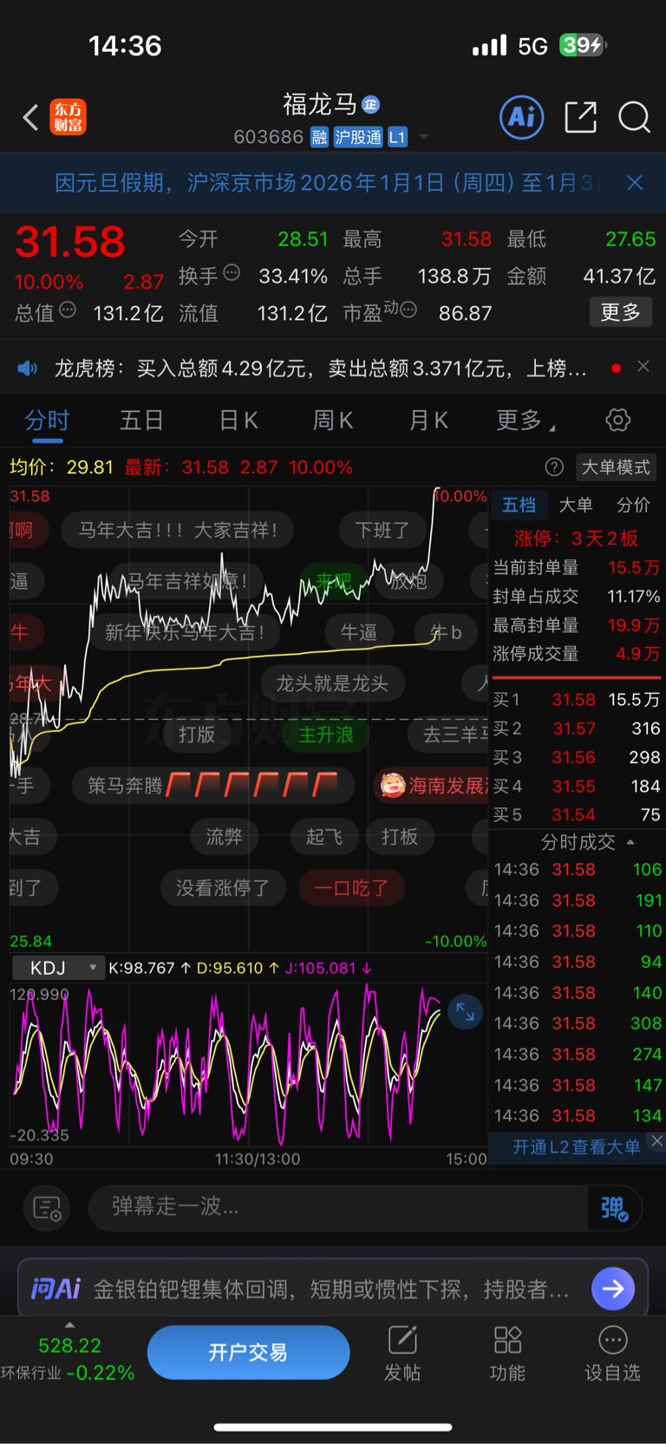Open the 更多 chart period dropdown
666x1444 pixels.
pos(526,421)
